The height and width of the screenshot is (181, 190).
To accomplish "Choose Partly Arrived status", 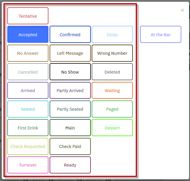I will pos(70,90).
